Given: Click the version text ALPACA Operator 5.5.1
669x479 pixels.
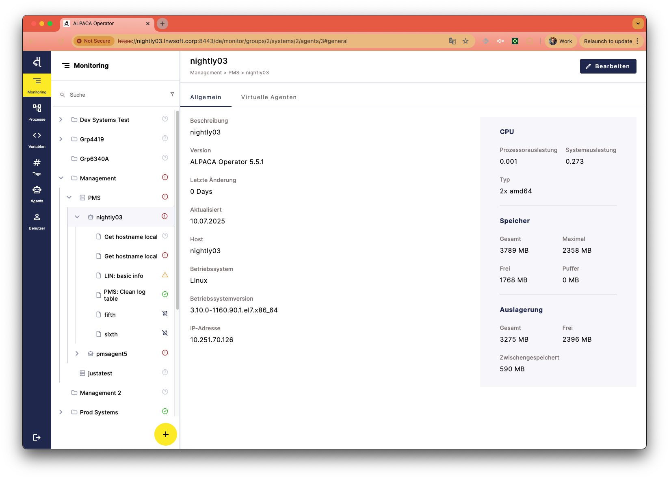Looking at the screenshot, I should click(x=227, y=162).
